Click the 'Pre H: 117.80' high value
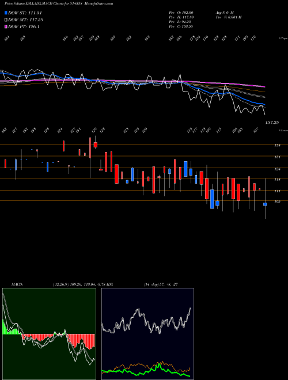Image resolution: width=288 pixels, height=380 pixels. (x=181, y=17)
